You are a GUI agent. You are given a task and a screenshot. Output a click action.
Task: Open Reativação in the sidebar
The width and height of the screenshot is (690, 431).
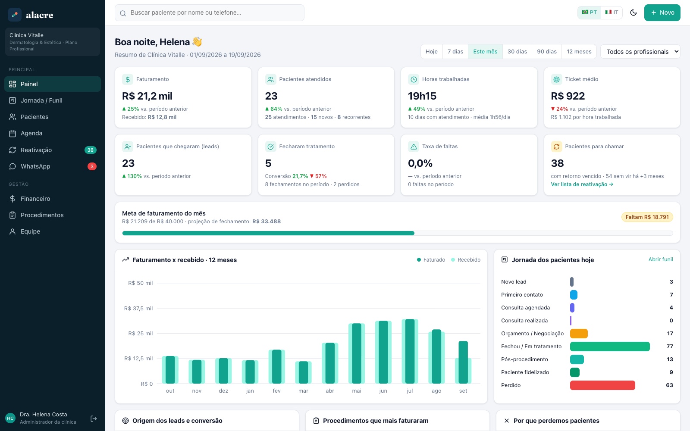(53, 150)
